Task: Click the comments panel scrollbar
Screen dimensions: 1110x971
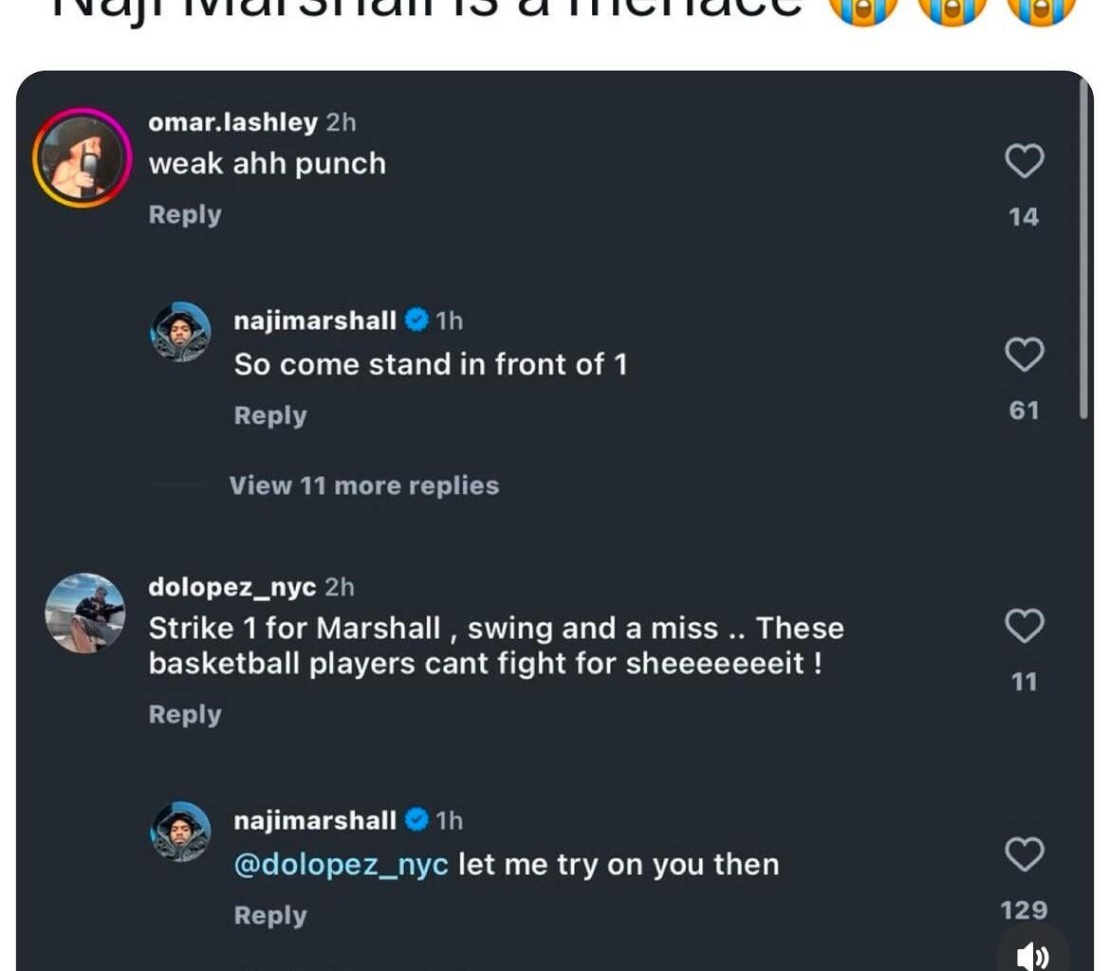Action: pyautogui.click(x=1085, y=247)
